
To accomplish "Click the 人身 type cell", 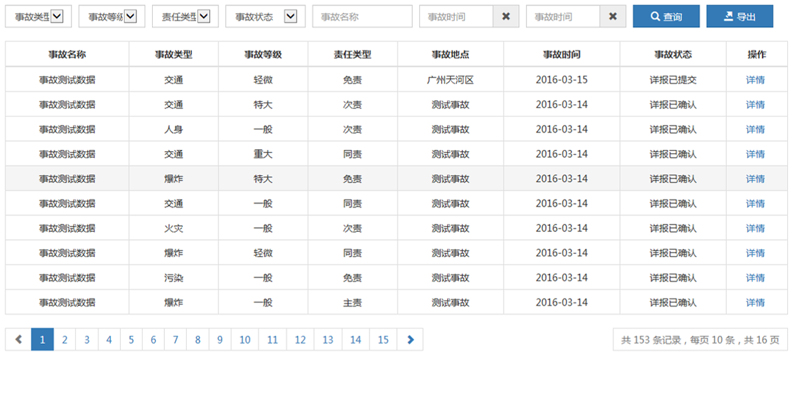I will click(174, 130).
